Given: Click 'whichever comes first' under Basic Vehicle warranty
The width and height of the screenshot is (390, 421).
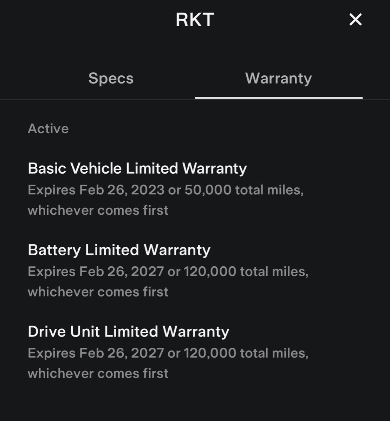Looking at the screenshot, I should [98, 210].
